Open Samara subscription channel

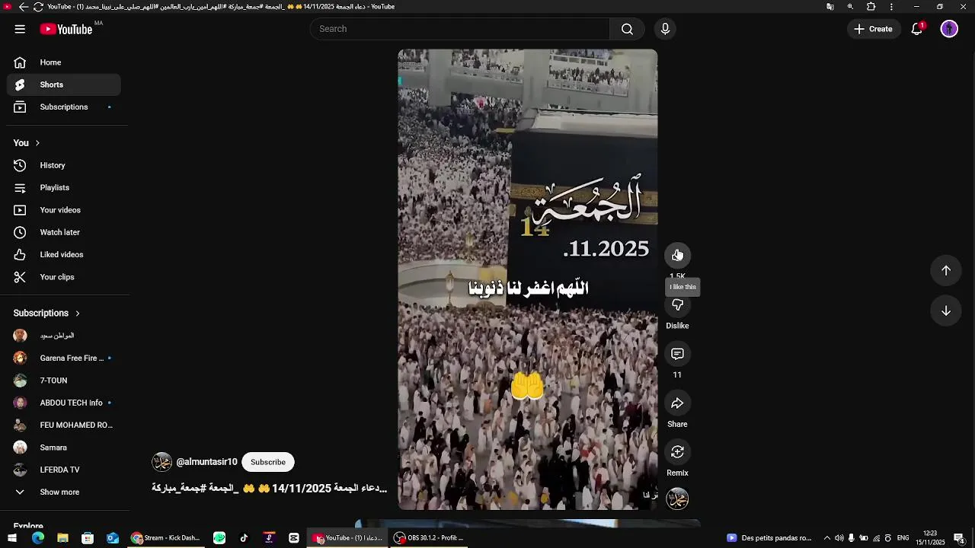(x=64, y=448)
